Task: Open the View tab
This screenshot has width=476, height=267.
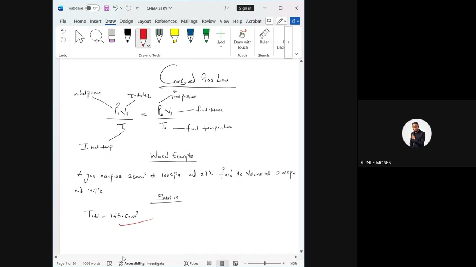Action: pyautogui.click(x=224, y=21)
